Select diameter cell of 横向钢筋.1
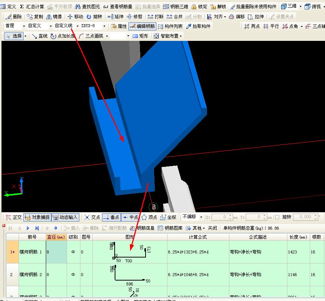 tap(56, 252)
